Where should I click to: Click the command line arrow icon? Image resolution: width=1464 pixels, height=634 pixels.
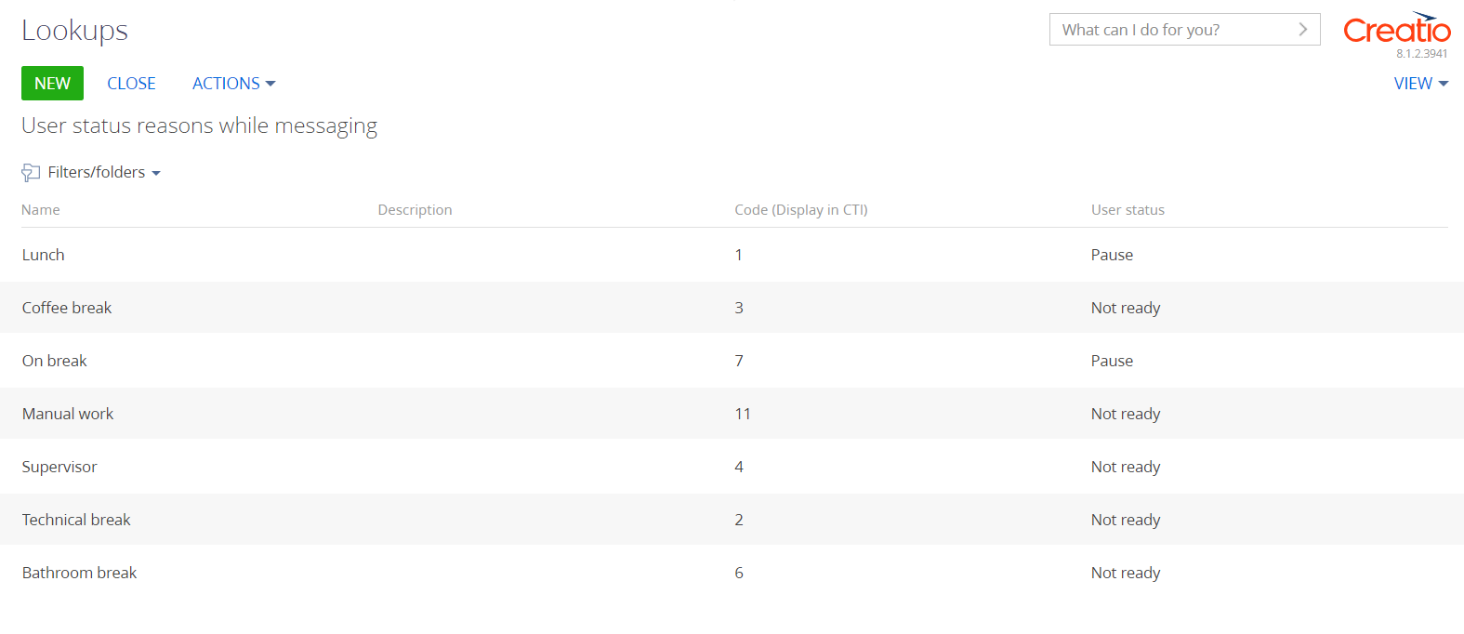[1303, 30]
